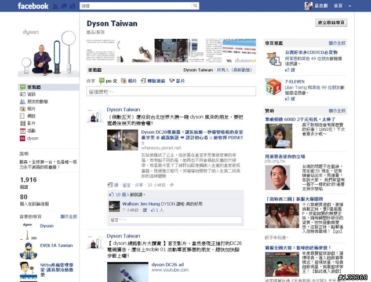Open the dyson app tab in sidebar
The width and height of the screenshot is (371, 282).
(30, 138)
